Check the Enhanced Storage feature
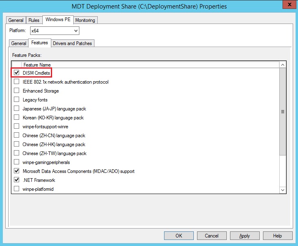 pyautogui.click(x=17, y=91)
